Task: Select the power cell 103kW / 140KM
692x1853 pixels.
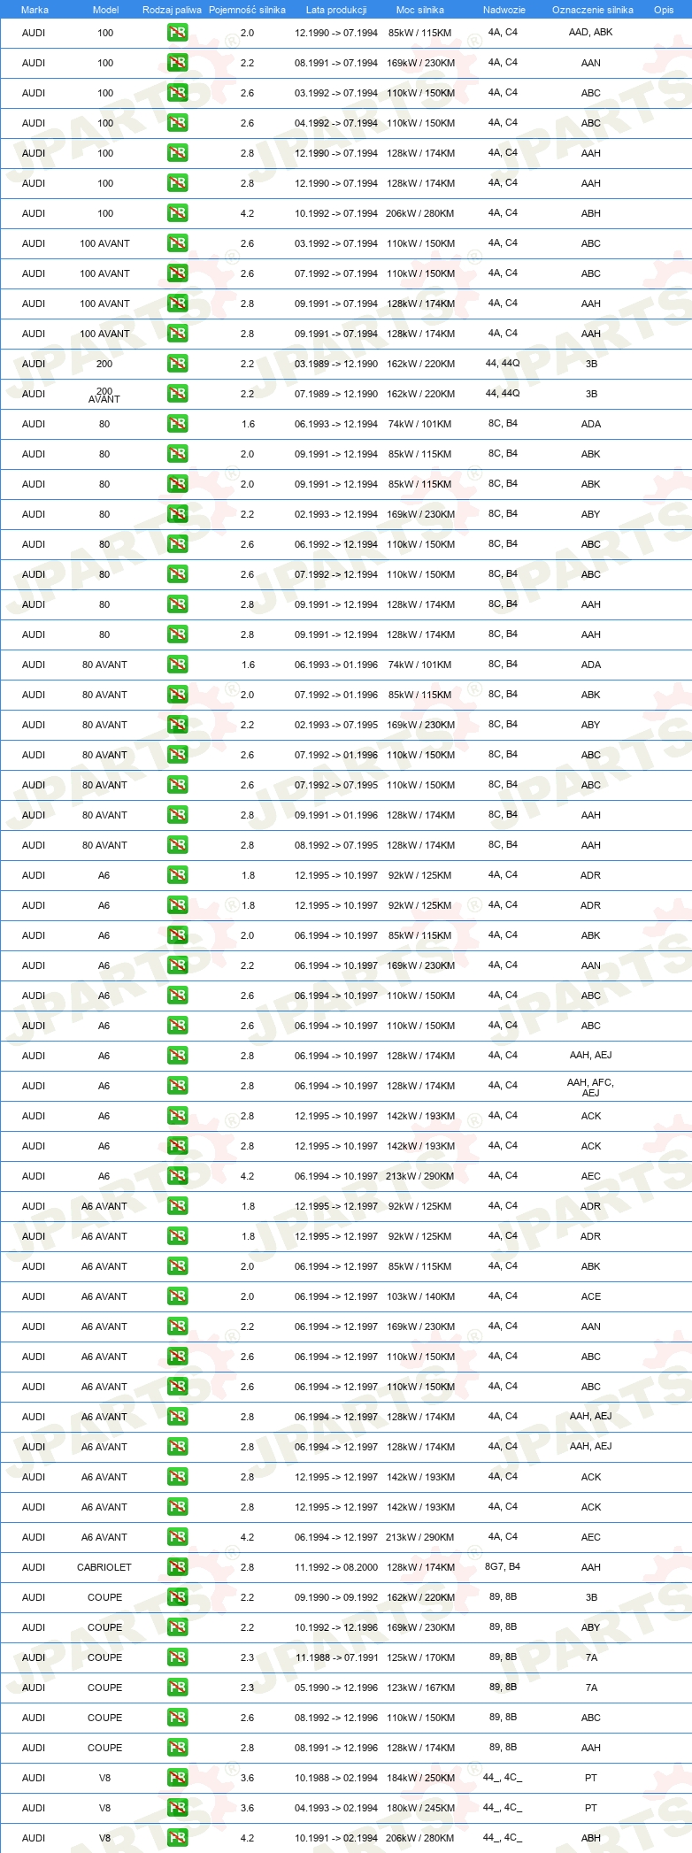Action: [x=420, y=1296]
